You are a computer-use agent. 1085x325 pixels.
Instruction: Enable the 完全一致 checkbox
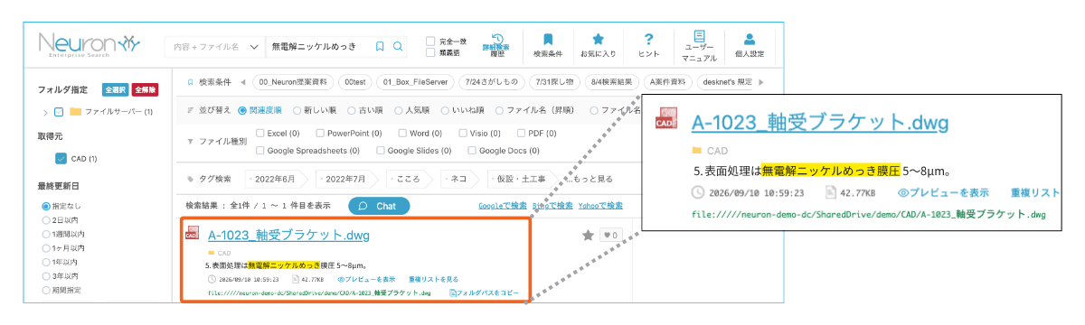(430, 42)
